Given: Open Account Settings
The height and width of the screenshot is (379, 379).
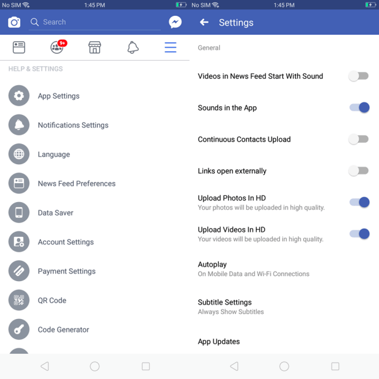Looking at the screenshot, I should 66,242.
